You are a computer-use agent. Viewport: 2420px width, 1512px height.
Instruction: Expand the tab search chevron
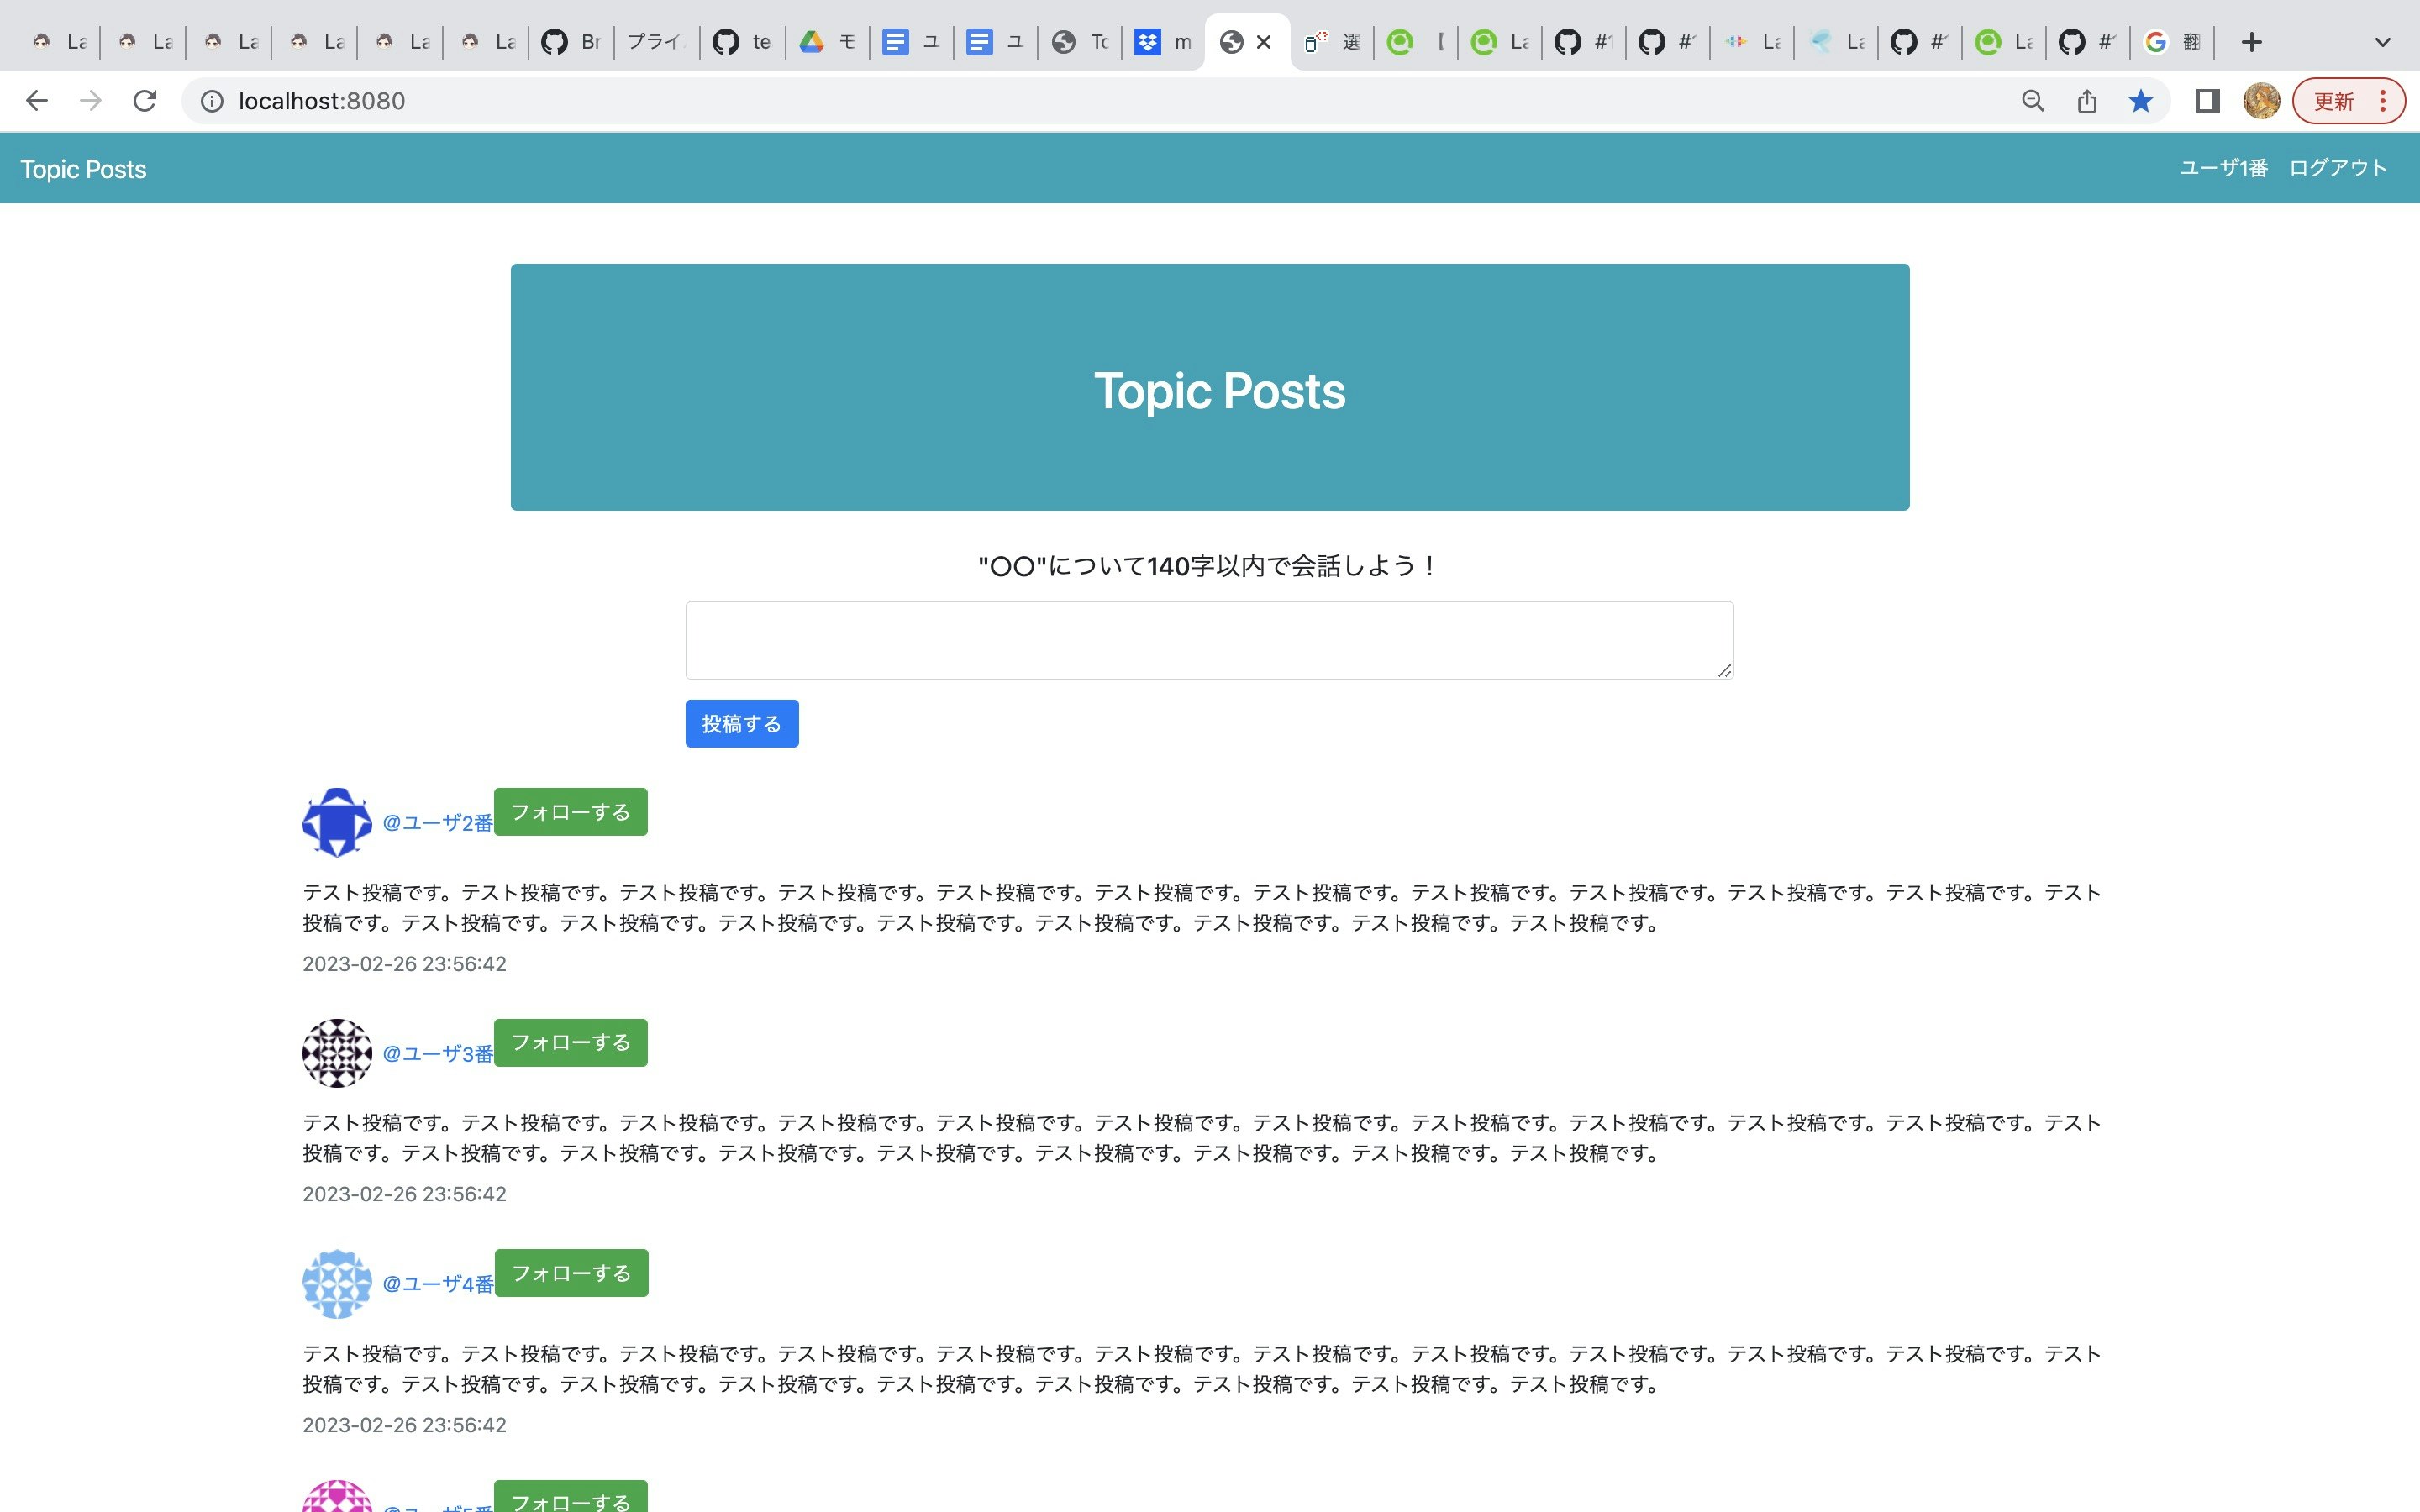pyautogui.click(x=2382, y=42)
